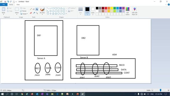
Task: Open the line Size dropdown
Action: click(x=80, y=11)
